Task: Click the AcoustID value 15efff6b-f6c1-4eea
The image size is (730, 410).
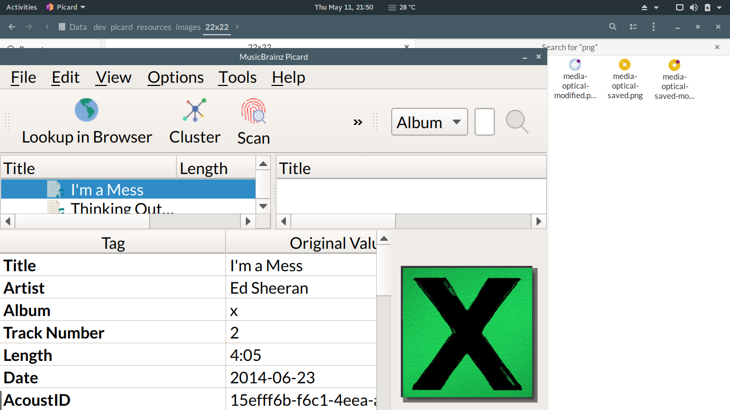Action: (x=304, y=400)
